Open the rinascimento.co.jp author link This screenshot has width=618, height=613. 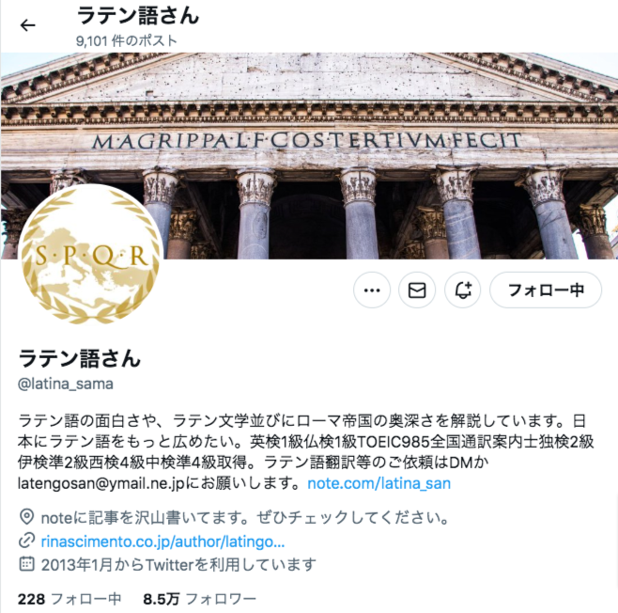point(162,542)
